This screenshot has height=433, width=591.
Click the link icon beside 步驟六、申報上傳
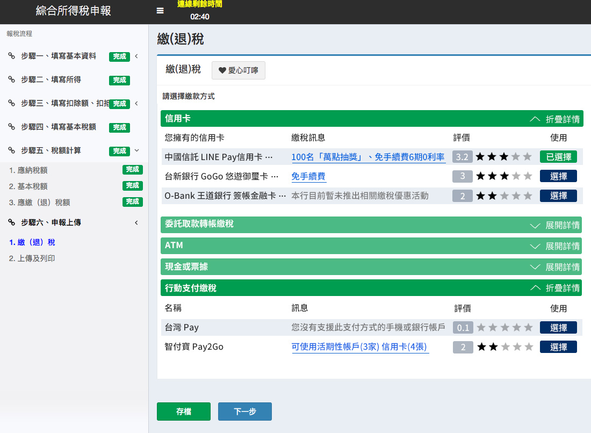click(12, 222)
